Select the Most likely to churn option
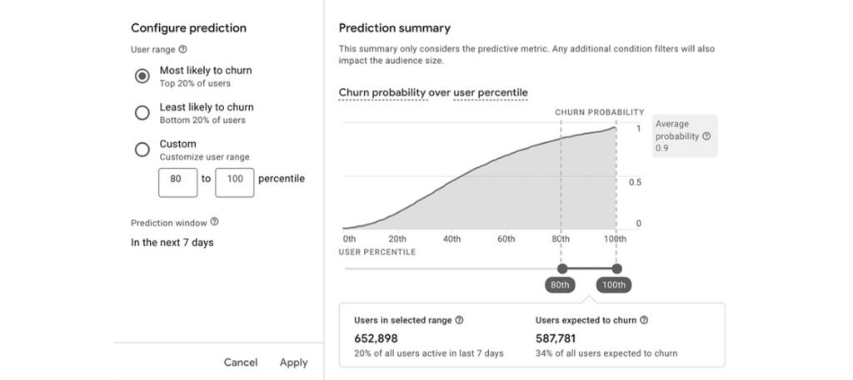Viewport: 853px width, 380px height. 142,76
